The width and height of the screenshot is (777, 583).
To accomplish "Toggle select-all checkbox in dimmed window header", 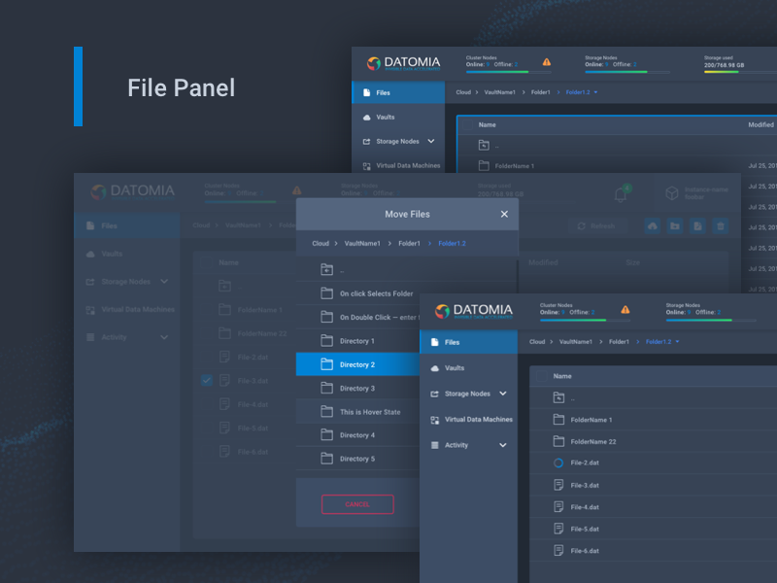I will click(x=207, y=262).
